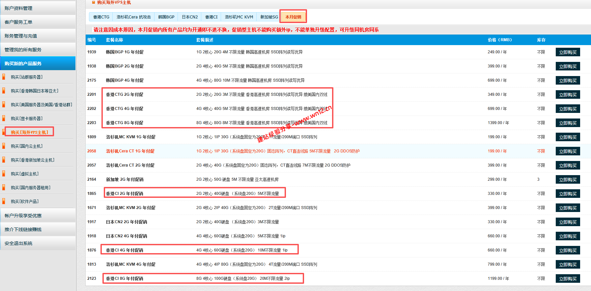Open the 日本CN2 tab
Image resolution: width=591 pixels, height=291 pixels.
(x=190, y=17)
